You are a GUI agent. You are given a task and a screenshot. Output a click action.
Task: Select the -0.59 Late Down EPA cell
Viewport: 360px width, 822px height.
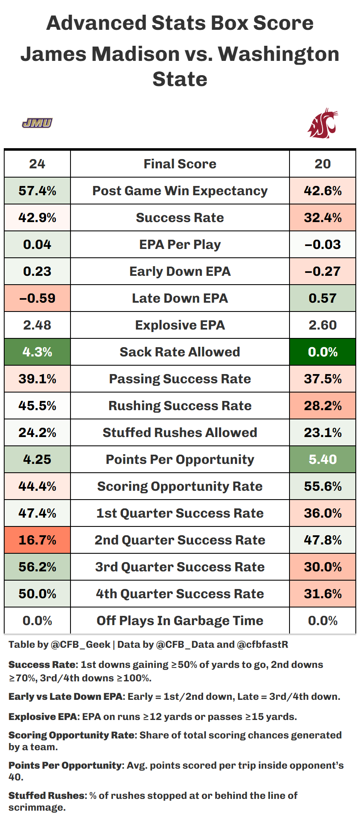[x=37, y=298]
